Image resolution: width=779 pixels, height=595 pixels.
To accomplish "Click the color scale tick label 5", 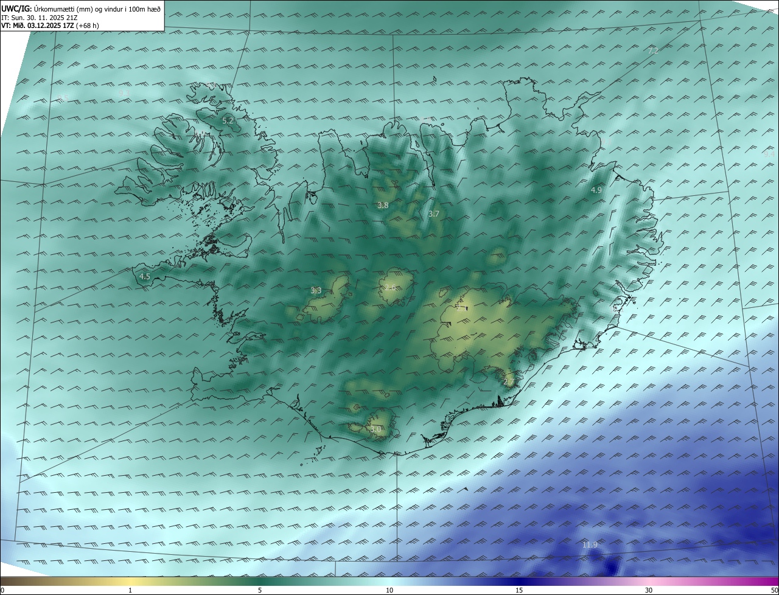I will pos(260,591).
